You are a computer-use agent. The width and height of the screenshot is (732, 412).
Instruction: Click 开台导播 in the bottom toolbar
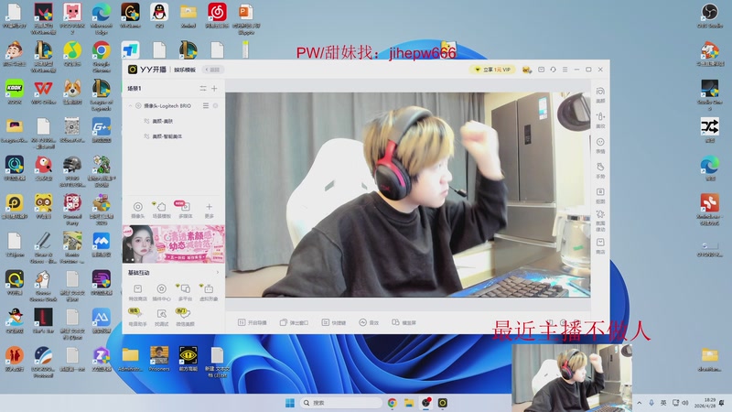(253, 323)
